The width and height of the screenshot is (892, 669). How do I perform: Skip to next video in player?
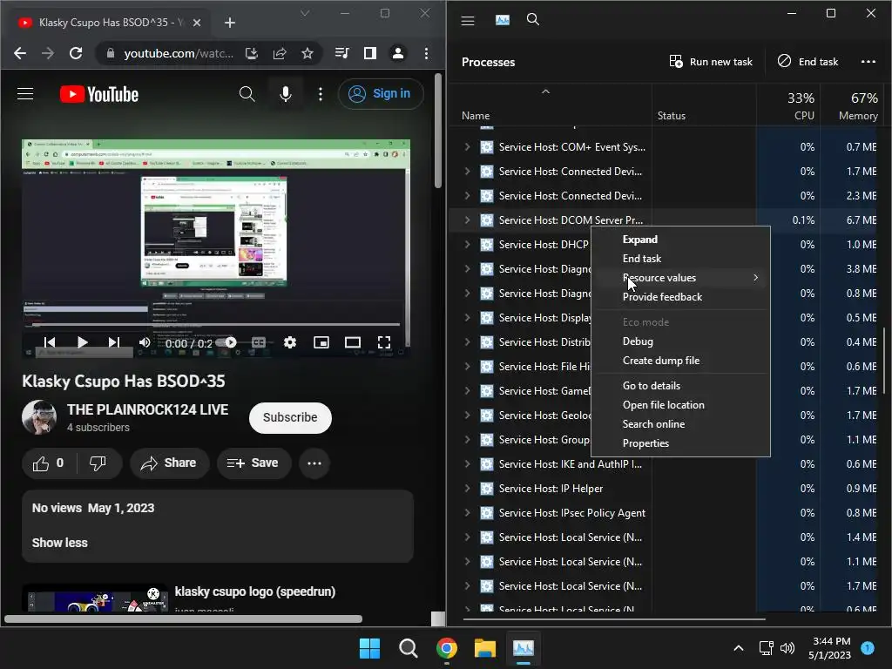click(114, 341)
